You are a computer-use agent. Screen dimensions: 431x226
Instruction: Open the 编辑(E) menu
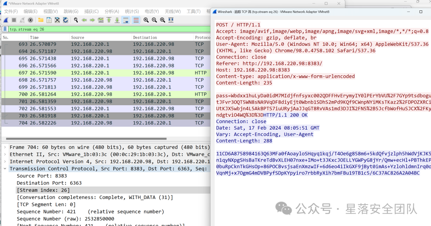30,11
